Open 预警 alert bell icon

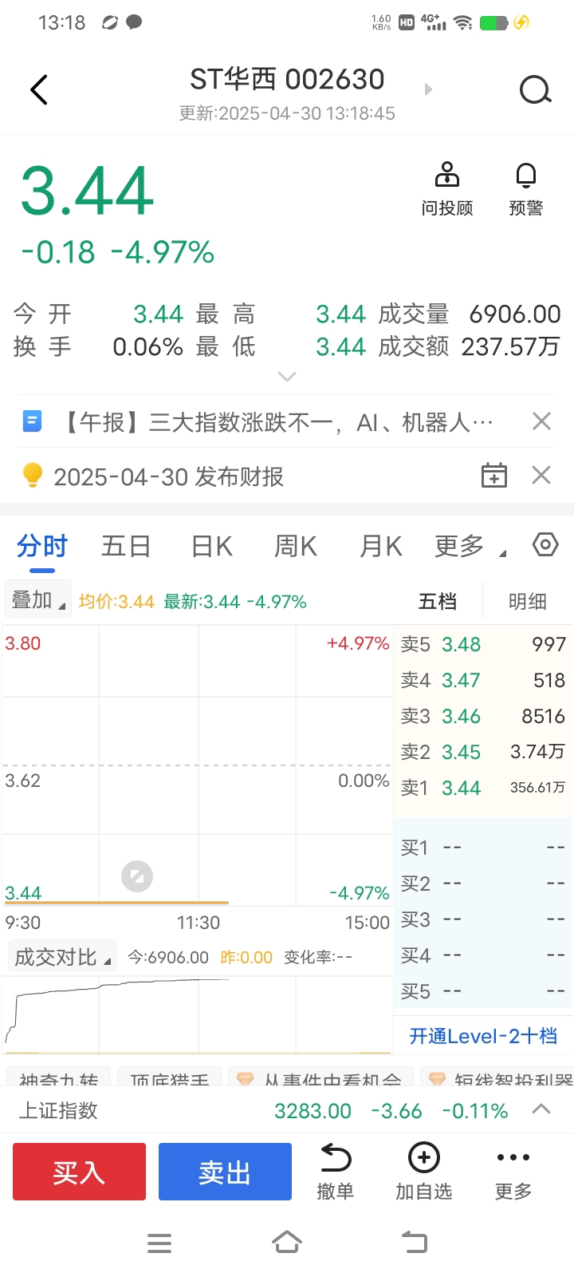526,188
